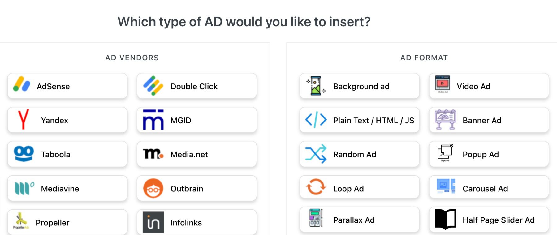The height and width of the screenshot is (235, 557).
Task: Choose the Background ad format
Action: (x=359, y=86)
